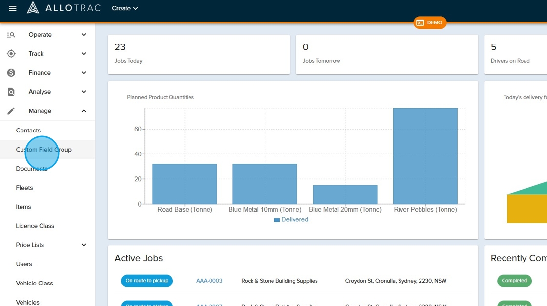The width and height of the screenshot is (547, 306).
Task: Click the On route to pickup status badge
Action: (147, 281)
